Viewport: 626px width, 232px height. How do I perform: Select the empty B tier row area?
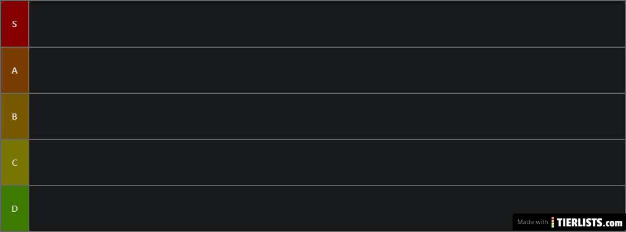tap(327, 117)
